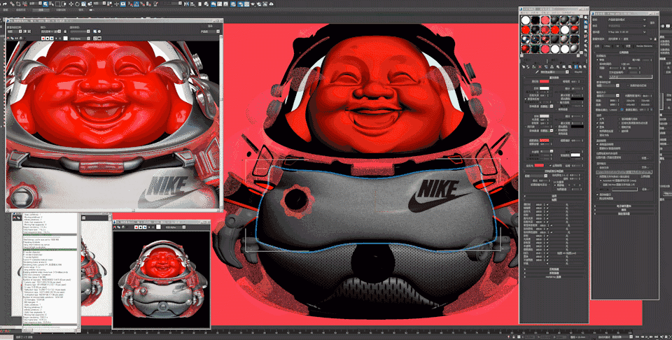The image size is (672, 340).
Task: Toggle blue channel in large rendered frame window
Action: [x=52, y=38]
